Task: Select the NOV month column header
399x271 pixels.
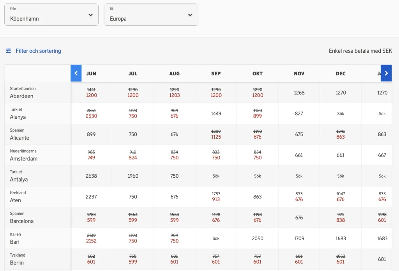Action: coord(299,73)
